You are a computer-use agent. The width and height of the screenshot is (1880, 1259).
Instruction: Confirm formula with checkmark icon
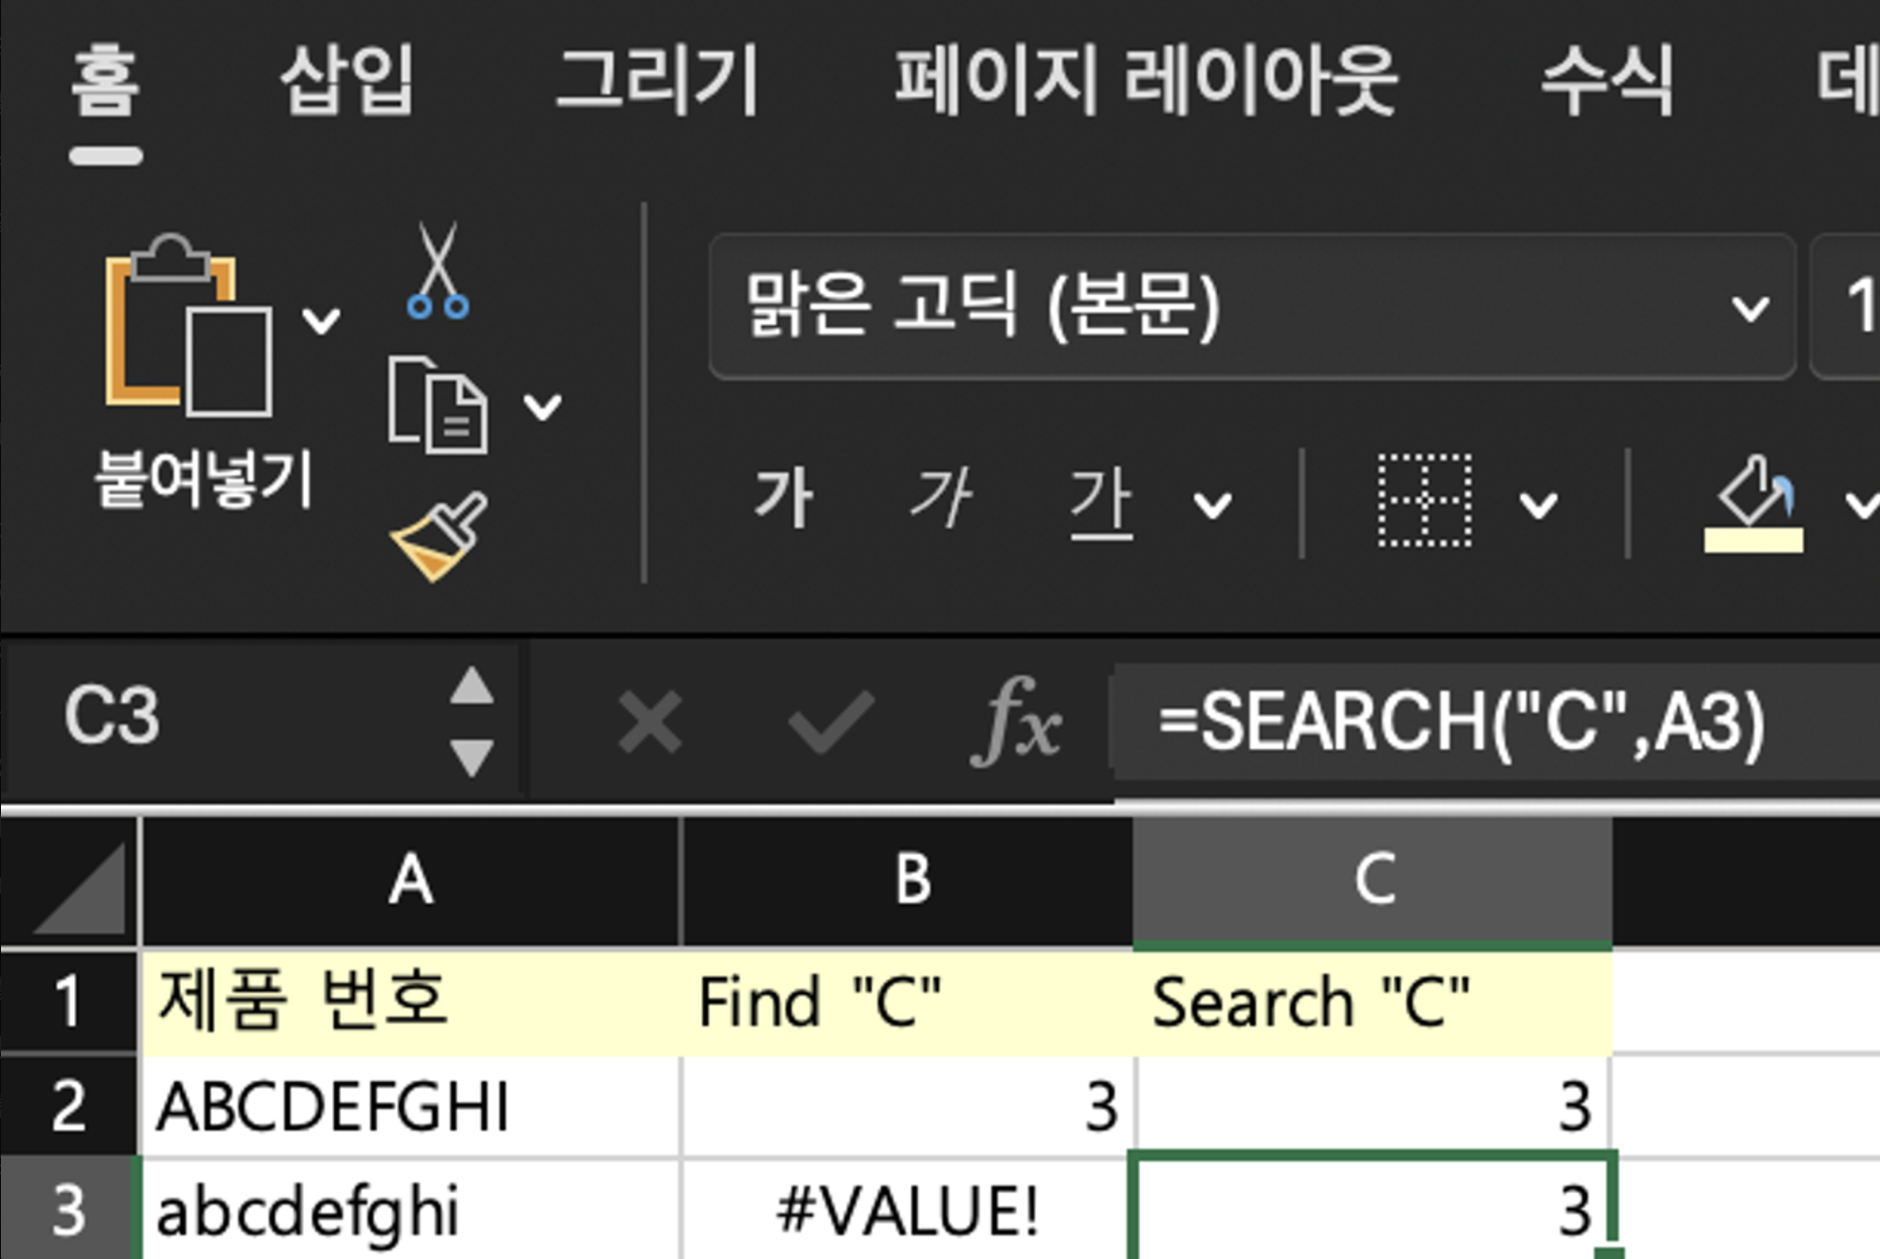coord(830,722)
